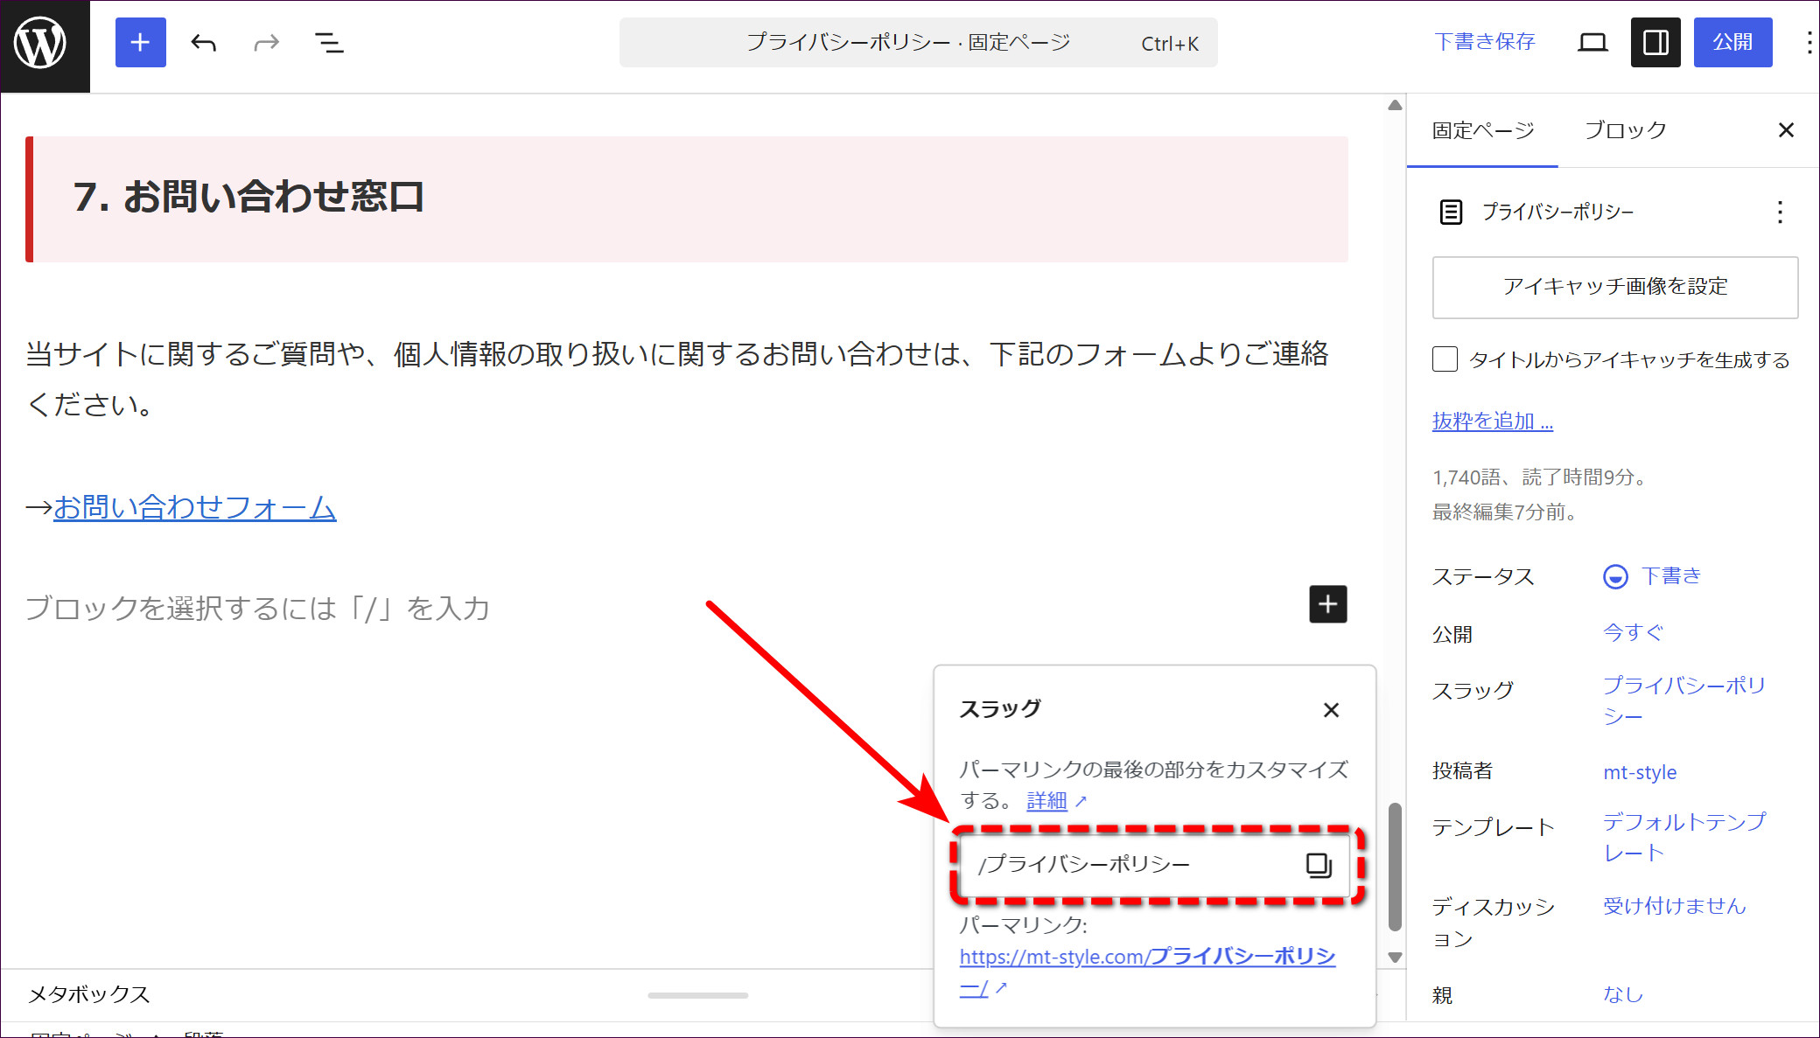Click the 1,740語、読了時間9分 text
Image resolution: width=1820 pixels, height=1038 pixels.
click(1543, 477)
